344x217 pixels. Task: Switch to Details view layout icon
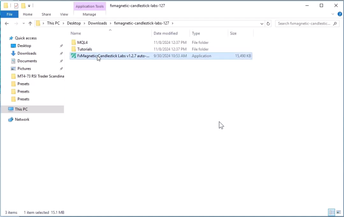[x=331, y=212]
